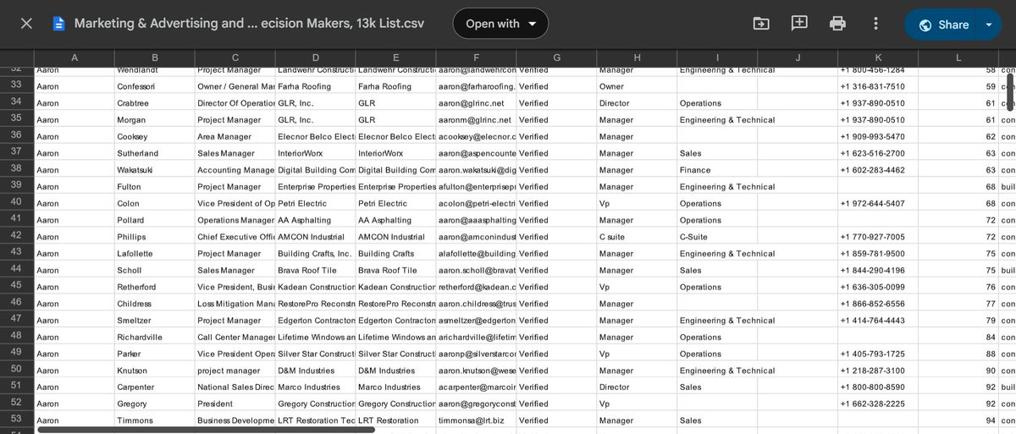Select column L header

(x=958, y=58)
